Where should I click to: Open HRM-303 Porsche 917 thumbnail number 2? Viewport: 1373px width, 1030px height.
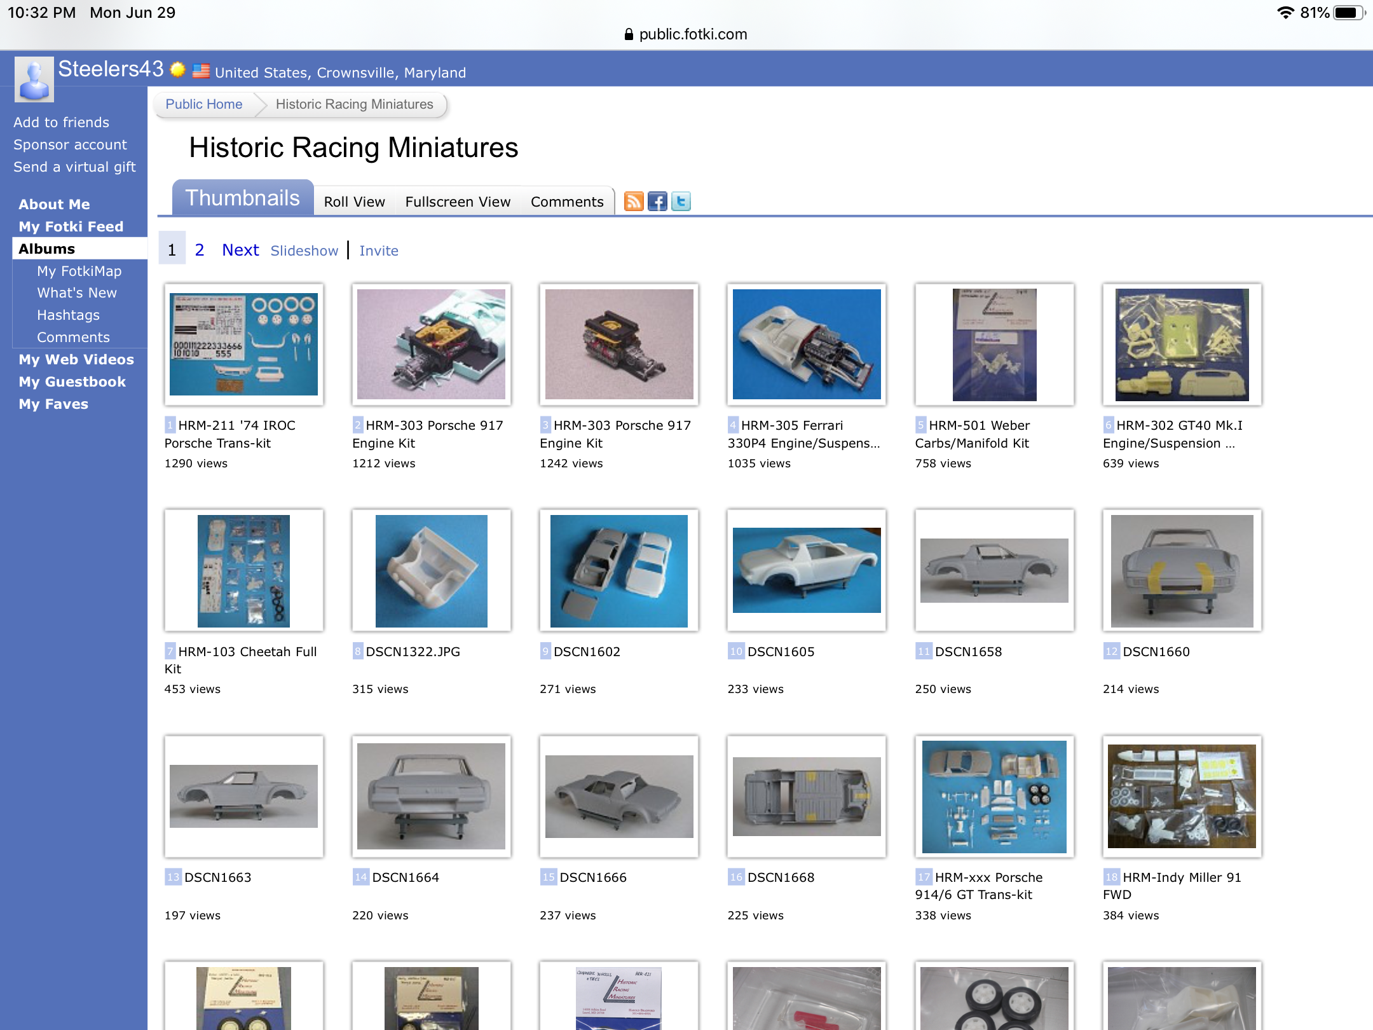[431, 344]
